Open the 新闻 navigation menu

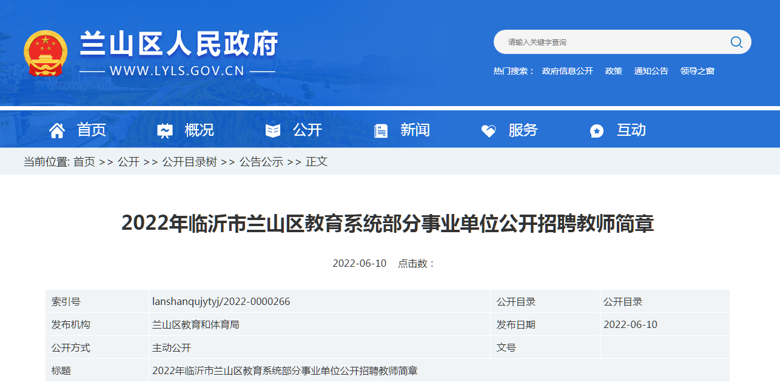click(x=415, y=130)
